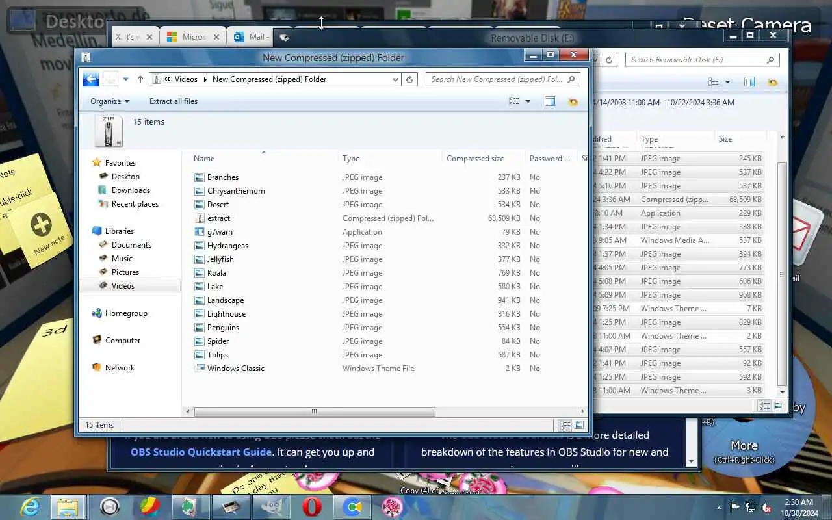Open the Organize dropdown menu

pyautogui.click(x=110, y=101)
